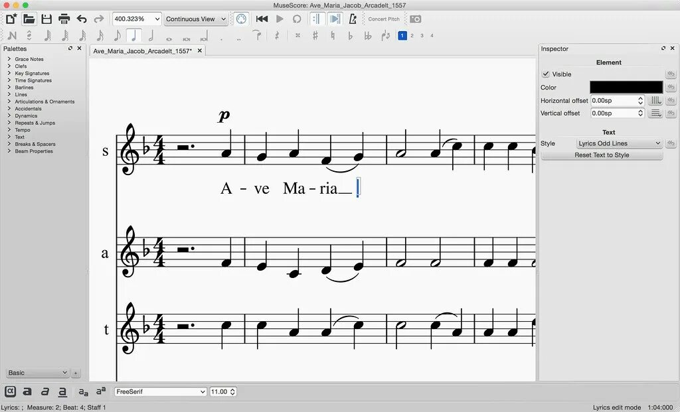The width and height of the screenshot is (680, 412).
Task: Toggle Concert Pitch button
Action: point(384,19)
